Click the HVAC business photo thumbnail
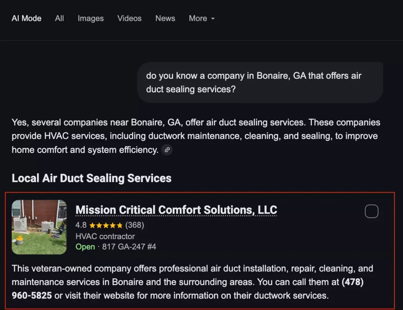Screen dimensions: 403x310 point(39,227)
